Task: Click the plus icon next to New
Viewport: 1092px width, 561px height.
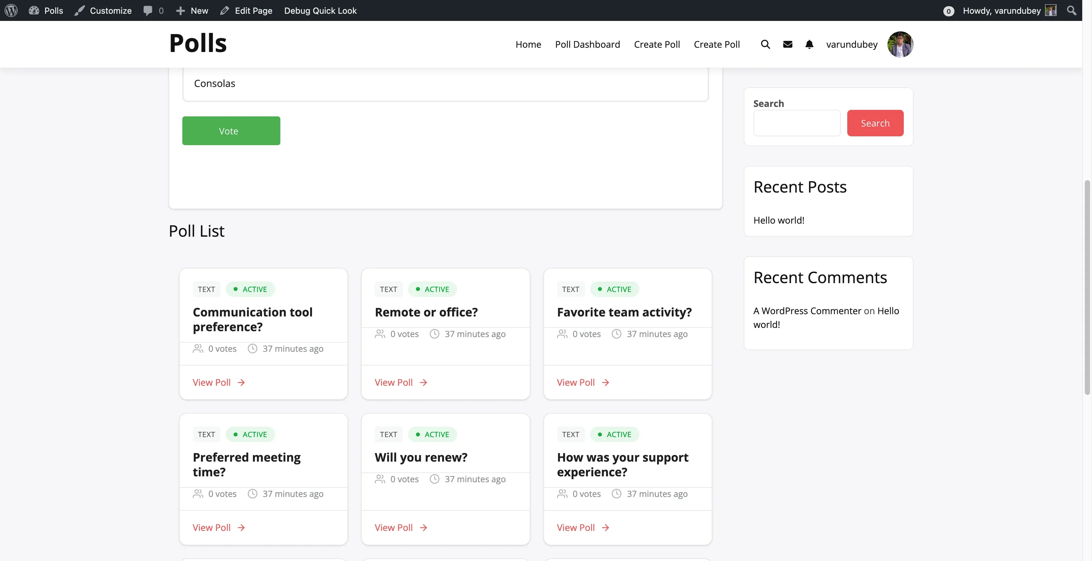Action: coord(180,10)
